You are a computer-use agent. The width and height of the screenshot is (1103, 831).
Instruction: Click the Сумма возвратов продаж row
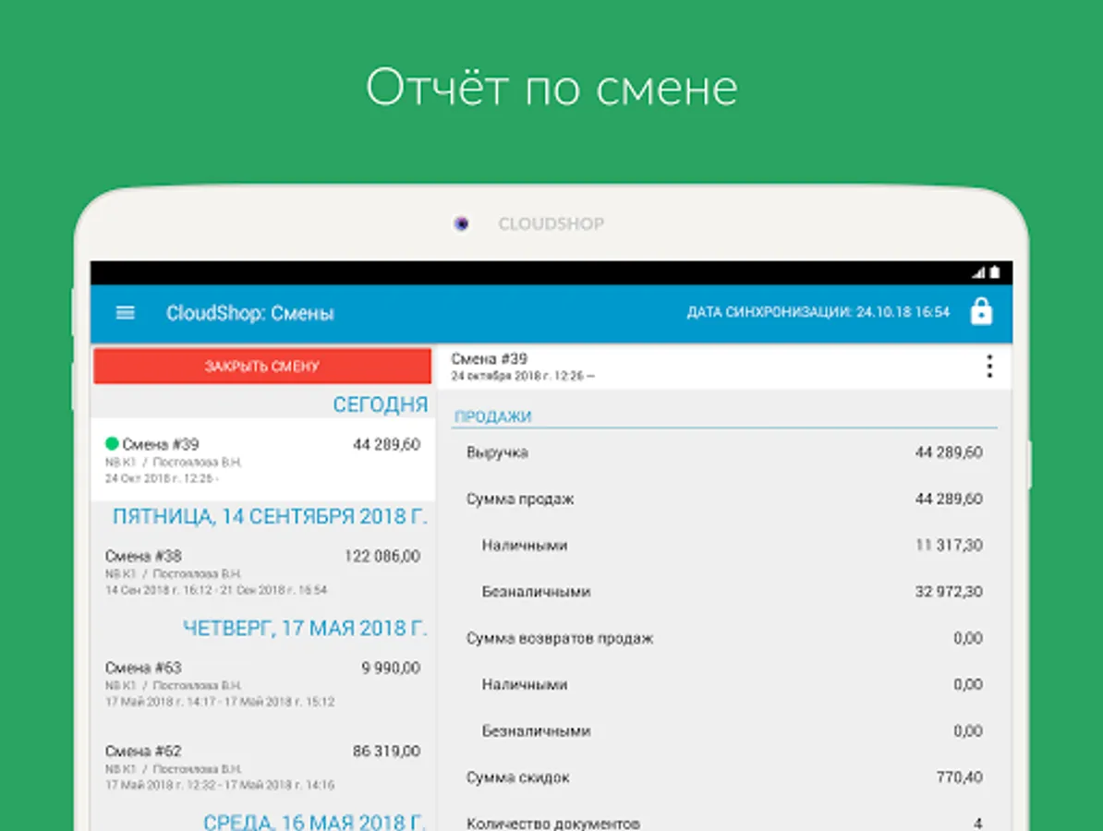724,638
